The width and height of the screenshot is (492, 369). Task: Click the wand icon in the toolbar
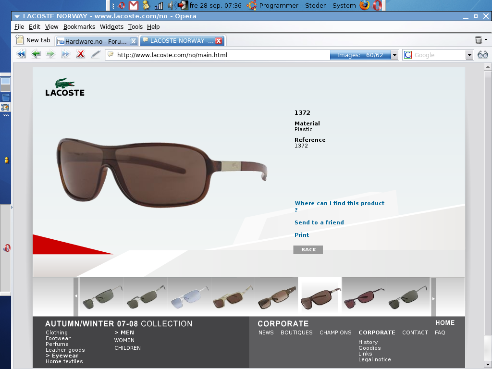click(96, 54)
